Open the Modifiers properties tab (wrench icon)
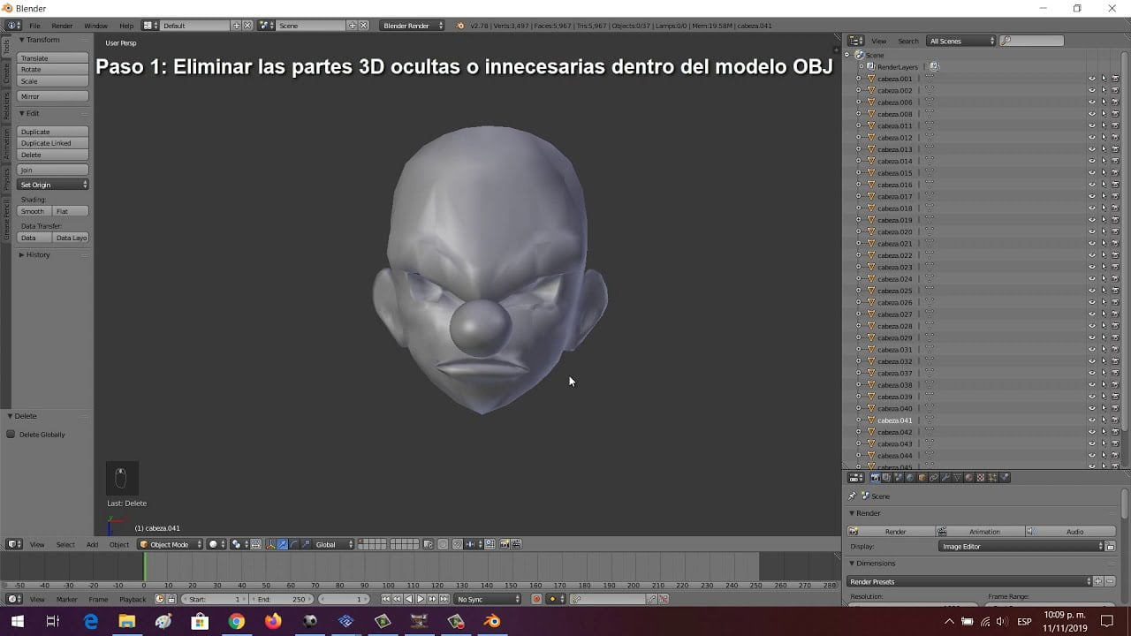This screenshot has height=636, width=1131. (x=945, y=477)
